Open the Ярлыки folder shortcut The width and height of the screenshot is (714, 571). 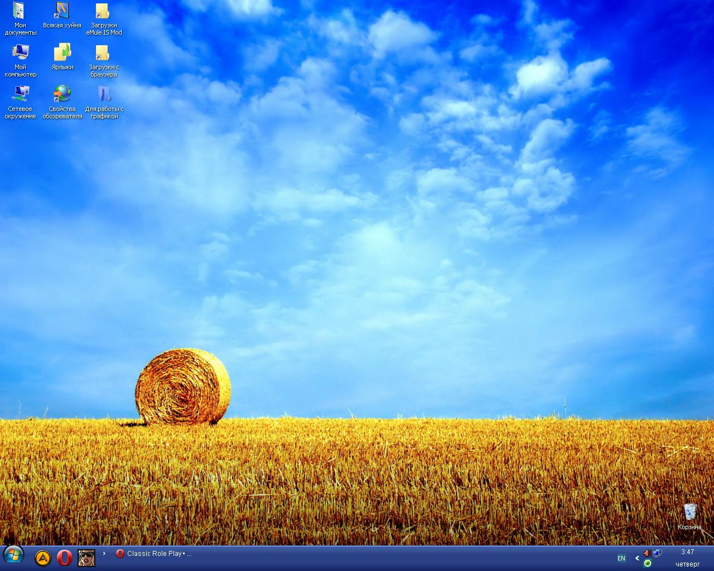pos(62,57)
